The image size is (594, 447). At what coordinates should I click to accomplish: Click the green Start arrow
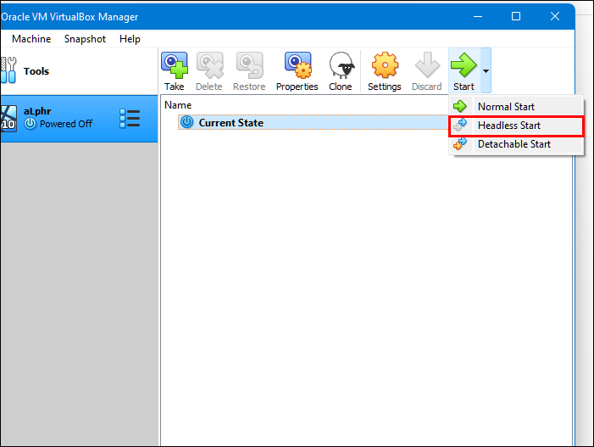coord(464,65)
